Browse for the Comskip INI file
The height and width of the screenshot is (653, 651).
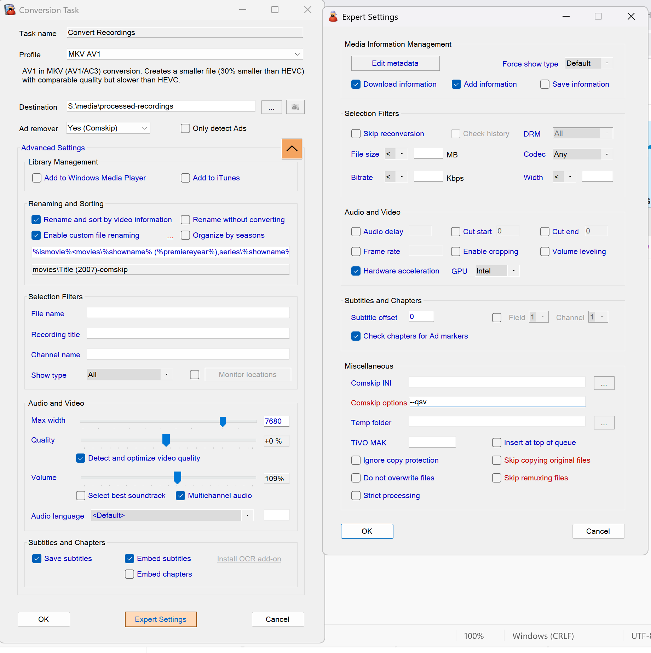(x=604, y=383)
